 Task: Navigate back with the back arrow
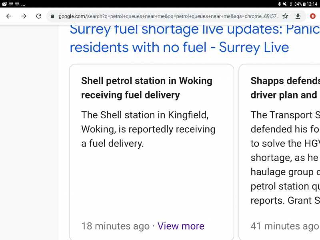coord(8,16)
